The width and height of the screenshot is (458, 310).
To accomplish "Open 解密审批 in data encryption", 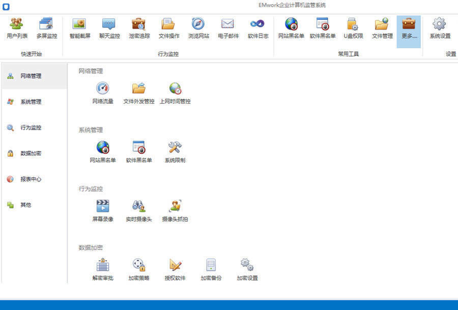I will pyautogui.click(x=103, y=269).
